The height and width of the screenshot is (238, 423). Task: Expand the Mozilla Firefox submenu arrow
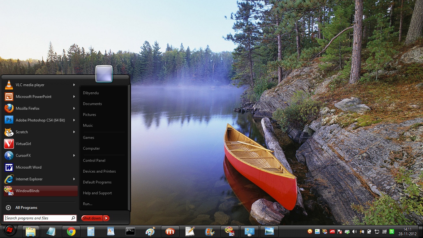[x=74, y=108]
